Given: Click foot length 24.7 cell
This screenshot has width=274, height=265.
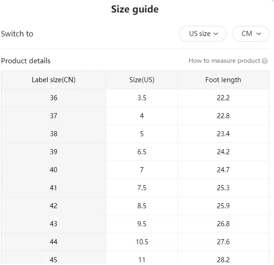Looking at the screenshot, I should pyautogui.click(x=223, y=170).
